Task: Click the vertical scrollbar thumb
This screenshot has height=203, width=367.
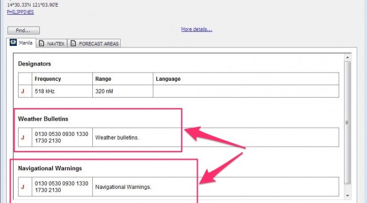Action: point(347,123)
